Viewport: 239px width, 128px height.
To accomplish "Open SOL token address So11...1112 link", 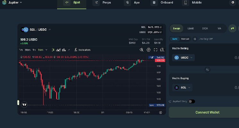I will 154,27.
